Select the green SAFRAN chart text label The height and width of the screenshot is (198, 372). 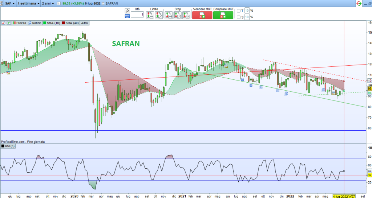click(126, 44)
